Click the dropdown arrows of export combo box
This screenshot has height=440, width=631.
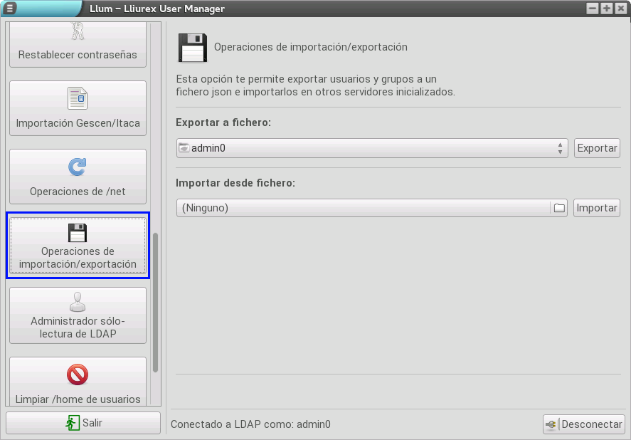click(560, 148)
